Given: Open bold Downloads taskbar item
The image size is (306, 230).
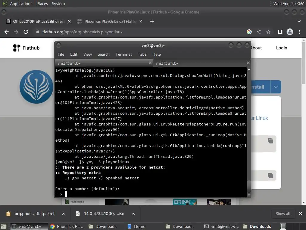Looking at the screenshot, I should click(x=260, y=226).
